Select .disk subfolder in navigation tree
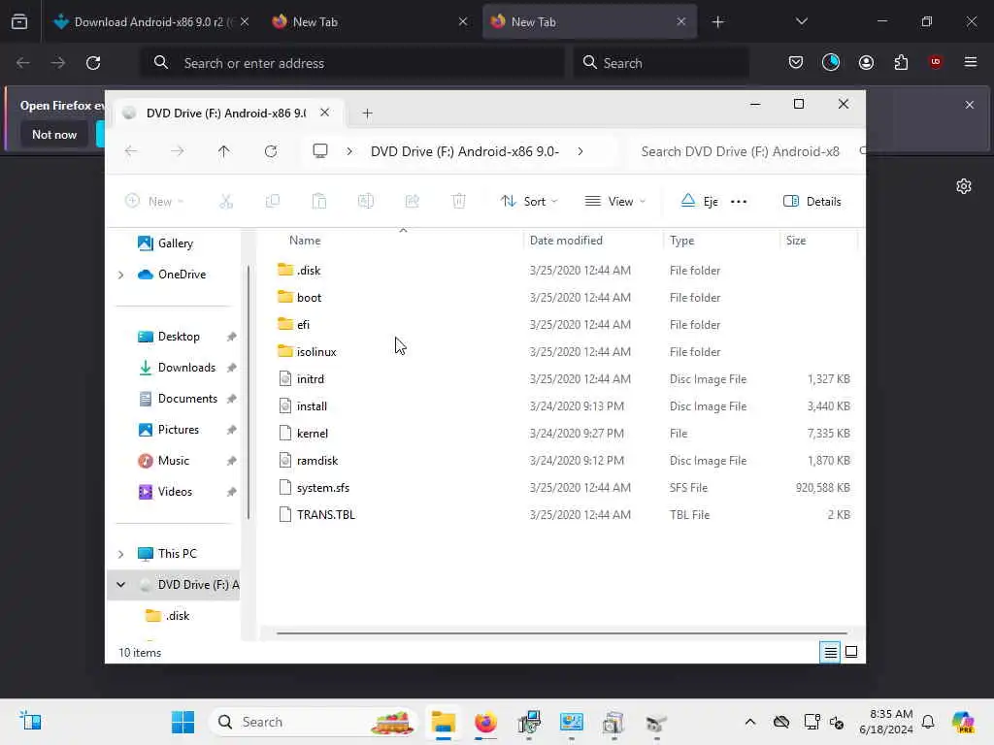The image size is (994, 745). (x=177, y=616)
